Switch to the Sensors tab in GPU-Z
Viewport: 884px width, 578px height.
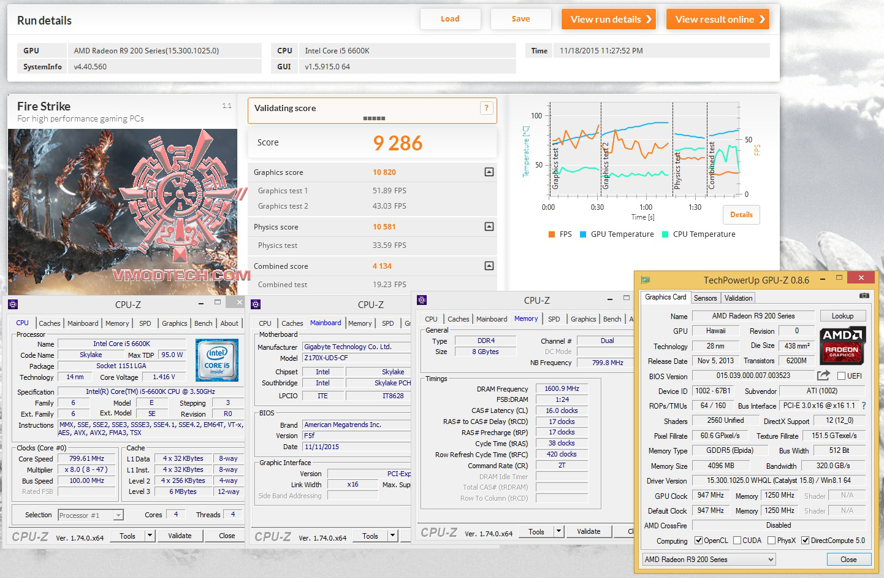coord(705,298)
